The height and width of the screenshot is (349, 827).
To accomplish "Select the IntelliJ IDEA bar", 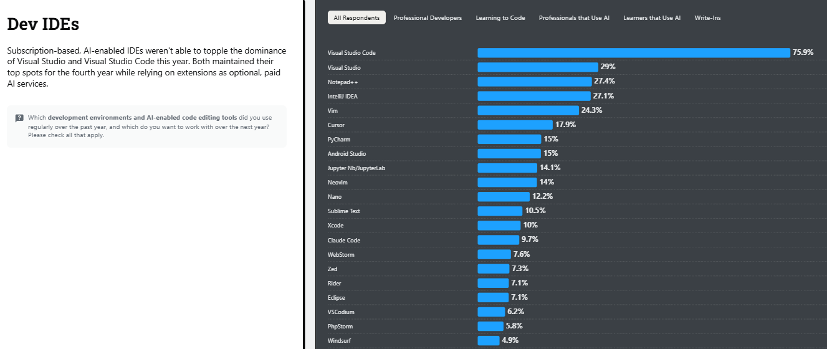I will (x=533, y=96).
